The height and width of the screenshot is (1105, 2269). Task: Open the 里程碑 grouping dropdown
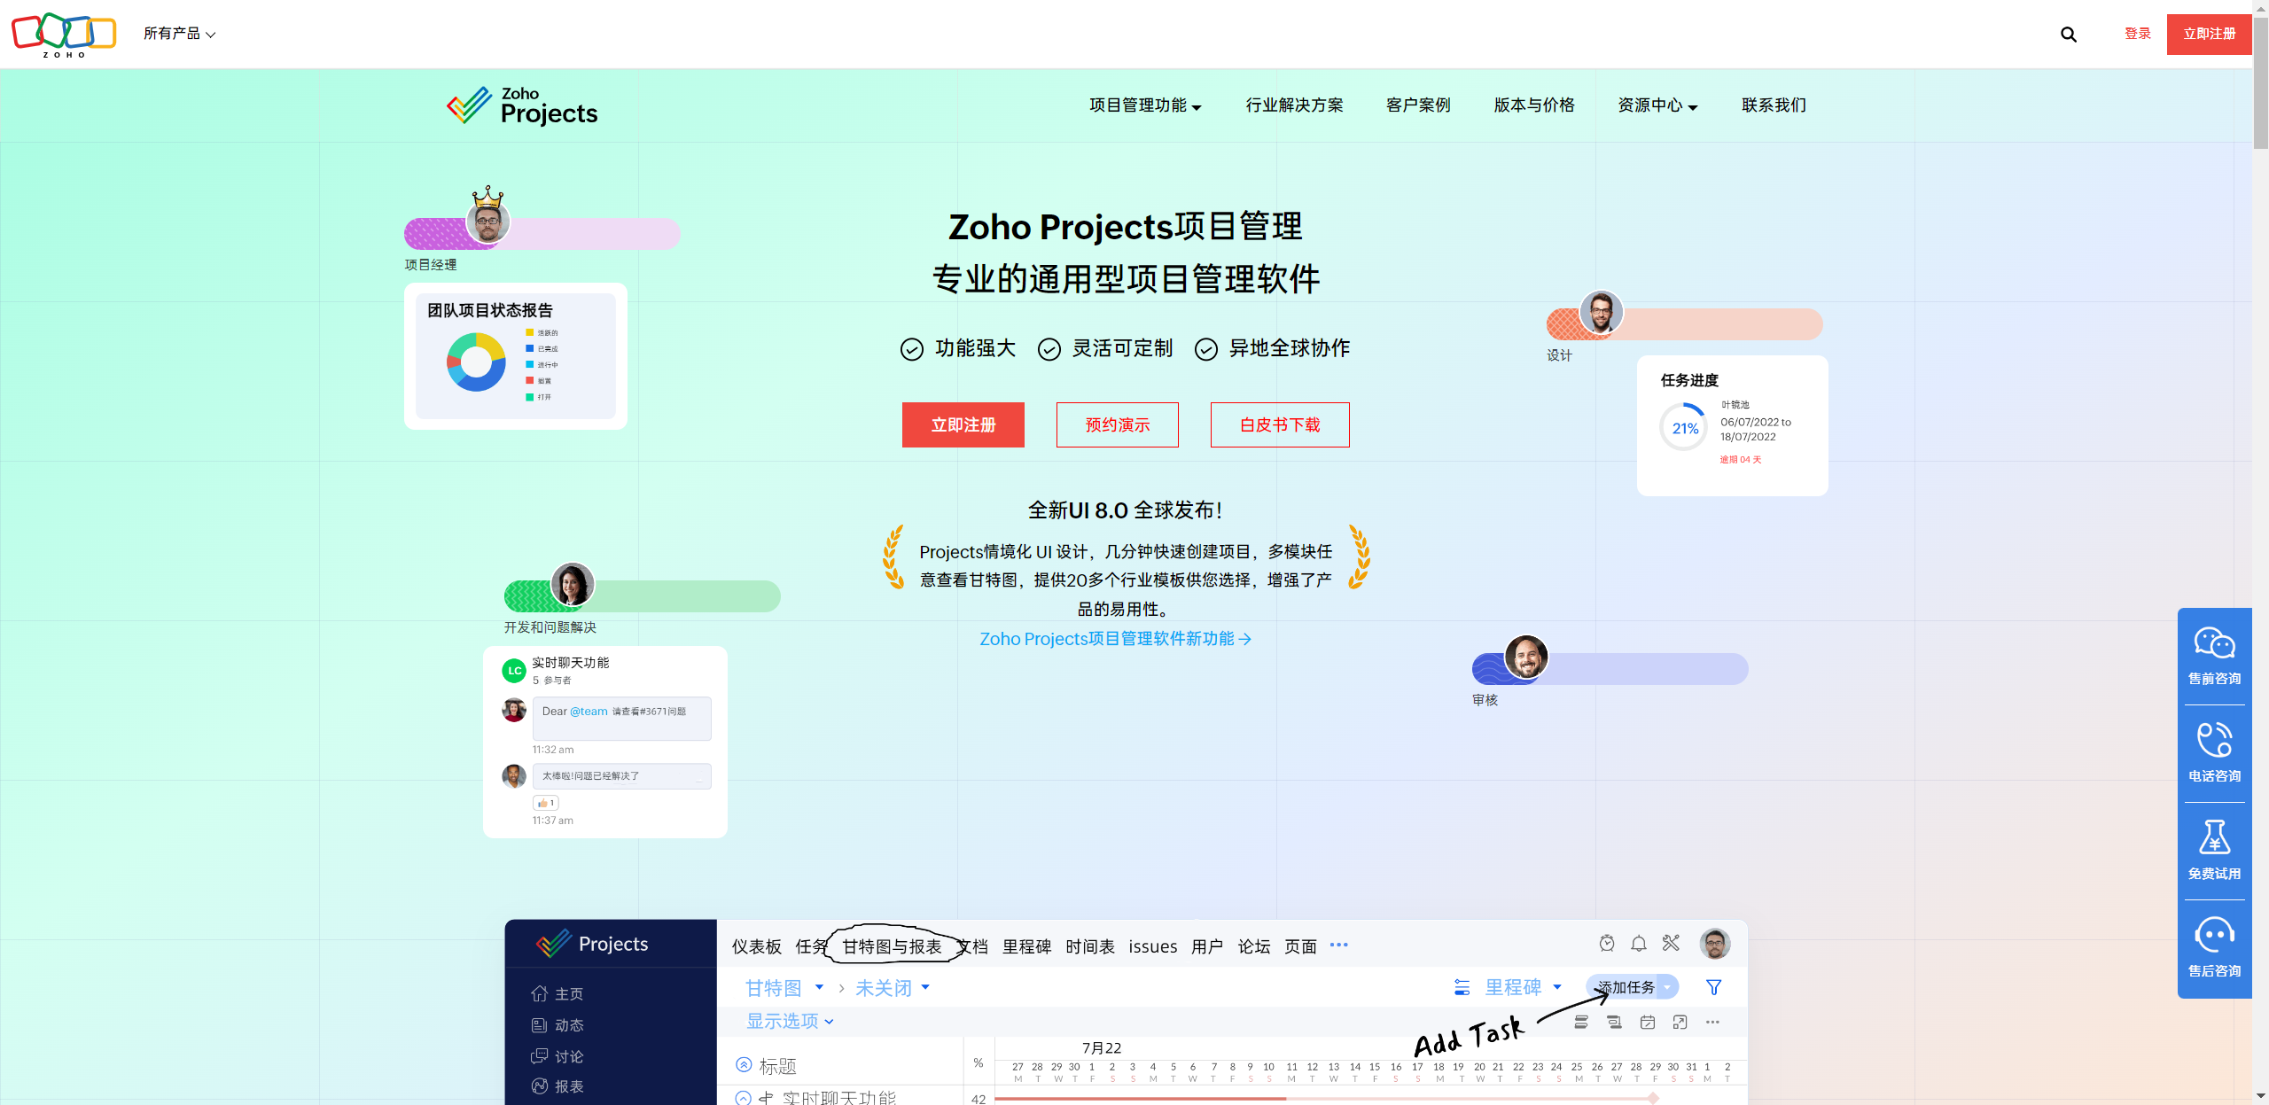[1523, 987]
